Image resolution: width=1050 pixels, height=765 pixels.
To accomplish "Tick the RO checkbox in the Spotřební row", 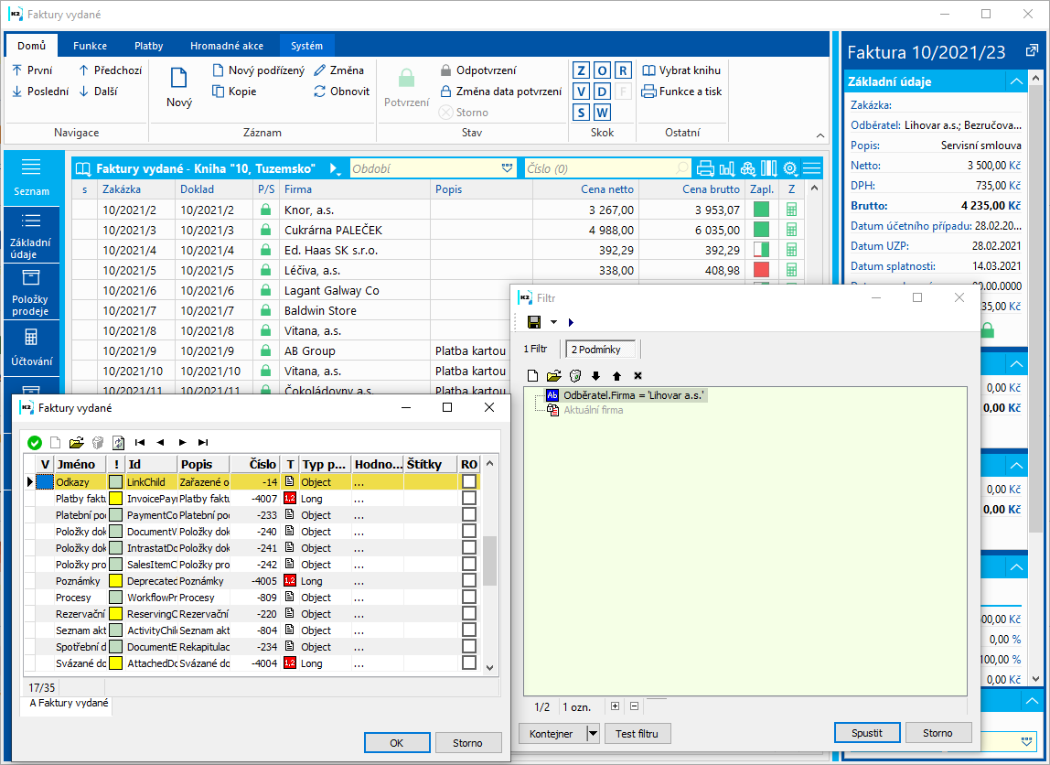I will click(468, 646).
